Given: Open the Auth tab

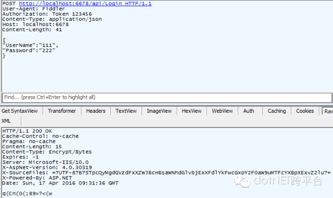Looking at the screenshot, I should pyautogui.click(x=249, y=111).
